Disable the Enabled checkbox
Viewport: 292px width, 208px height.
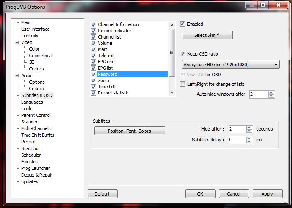(x=182, y=24)
